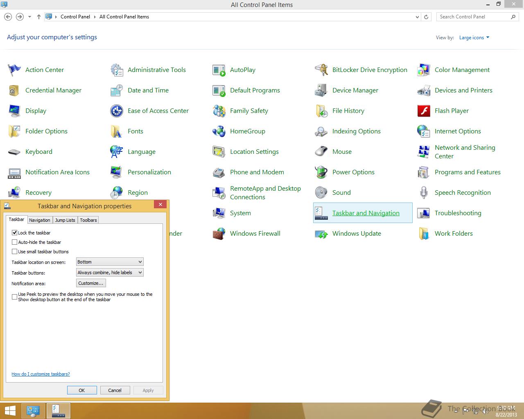Open the Troubleshooting icon
This screenshot has height=419, width=524.
pos(424,213)
